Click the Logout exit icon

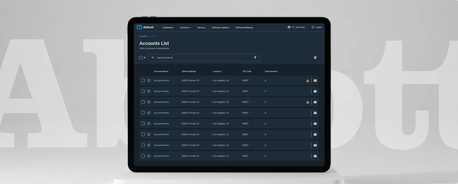coord(313,27)
